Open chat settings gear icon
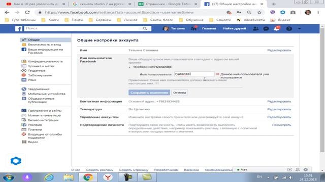This screenshot has height=182, width=325. (x=306, y=170)
